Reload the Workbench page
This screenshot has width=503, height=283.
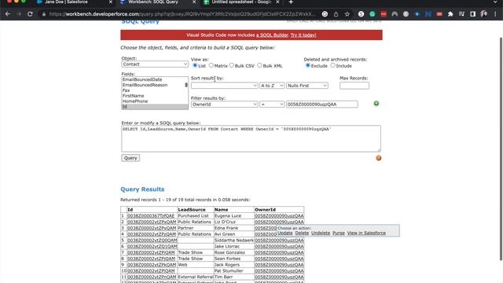pos(30,14)
